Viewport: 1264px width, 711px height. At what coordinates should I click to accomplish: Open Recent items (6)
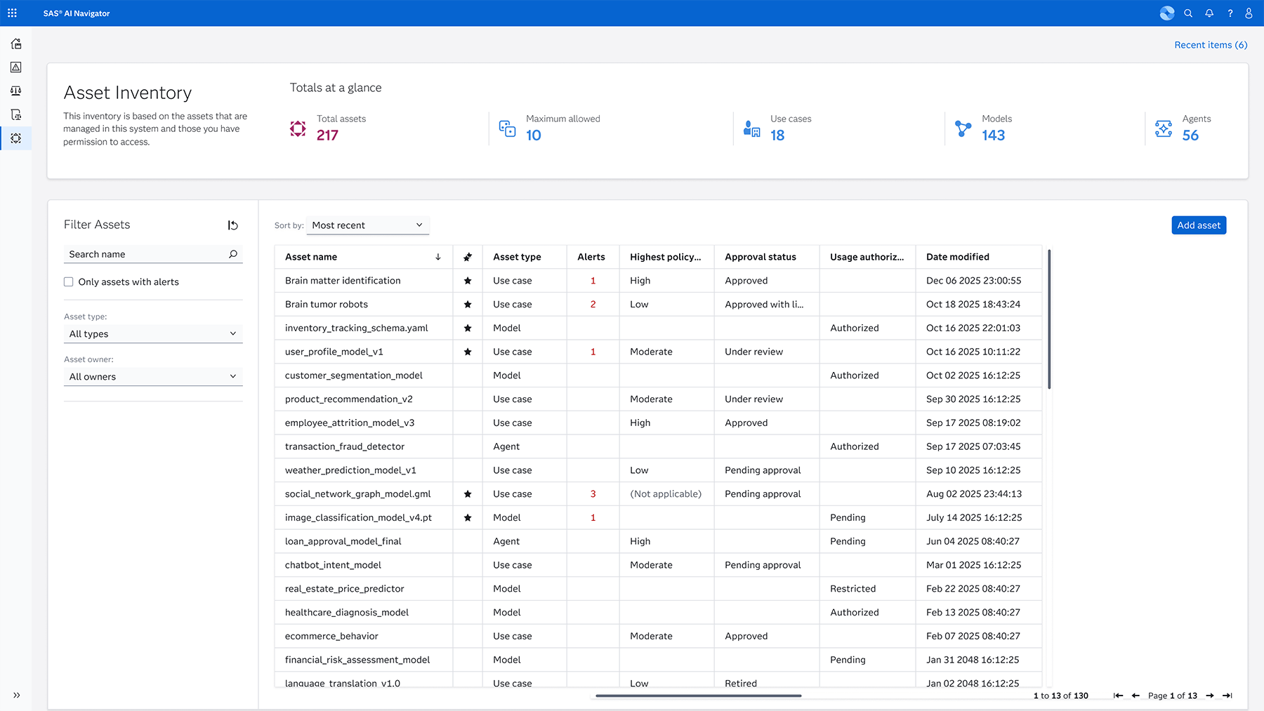[1210, 44]
